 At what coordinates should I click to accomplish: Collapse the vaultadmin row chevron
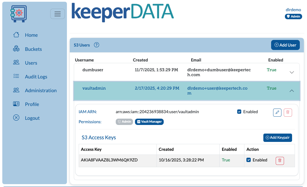(x=292, y=91)
